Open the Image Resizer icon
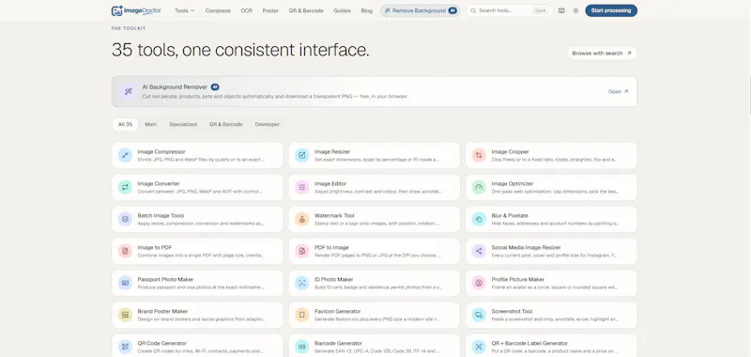This screenshot has width=751, height=357. tap(301, 155)
